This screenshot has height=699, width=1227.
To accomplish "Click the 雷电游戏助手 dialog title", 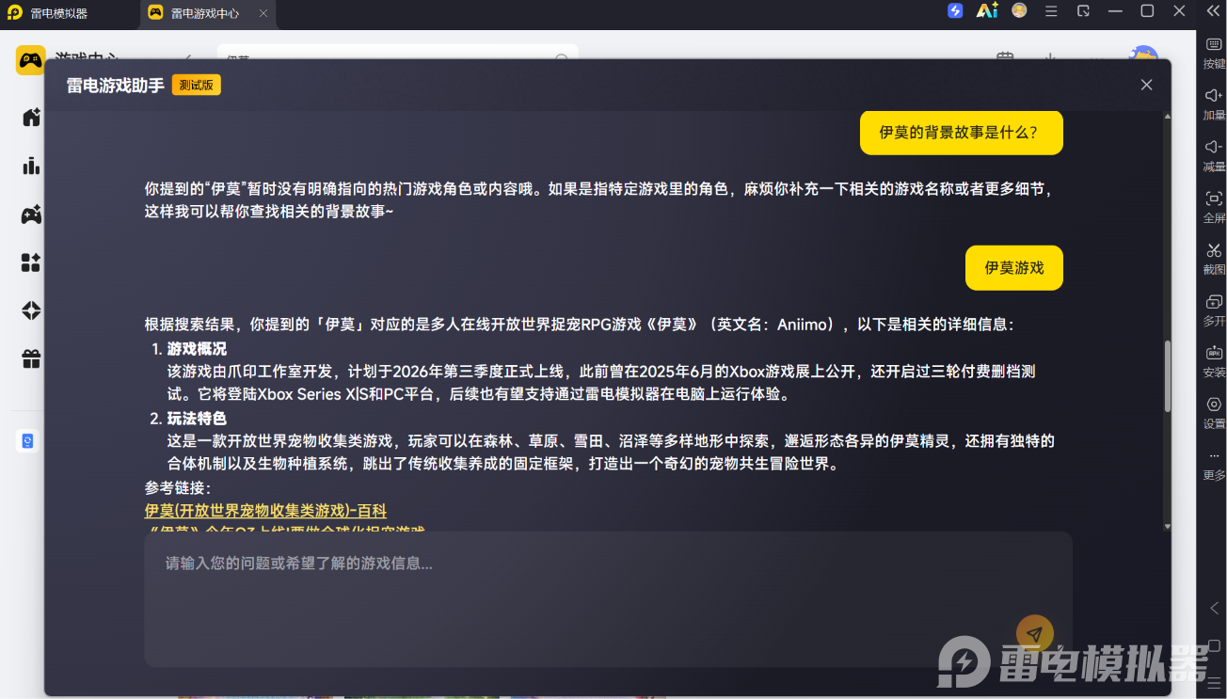I will pos(115,85).
